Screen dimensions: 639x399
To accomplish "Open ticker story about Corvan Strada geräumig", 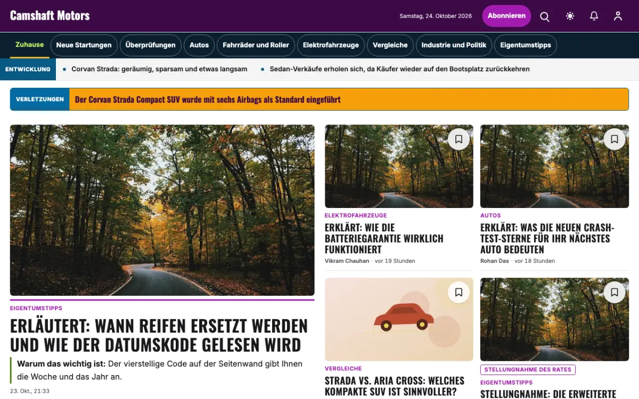I will point(159,69).
